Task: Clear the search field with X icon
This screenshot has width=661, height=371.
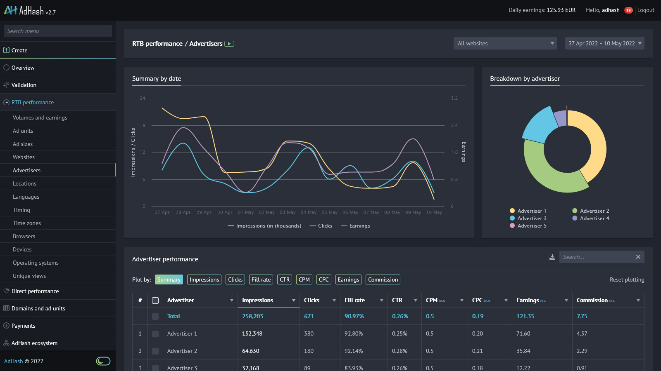Action: click(x=638, y=257)
